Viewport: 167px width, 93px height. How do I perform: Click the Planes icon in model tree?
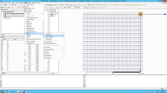point(52,14)
